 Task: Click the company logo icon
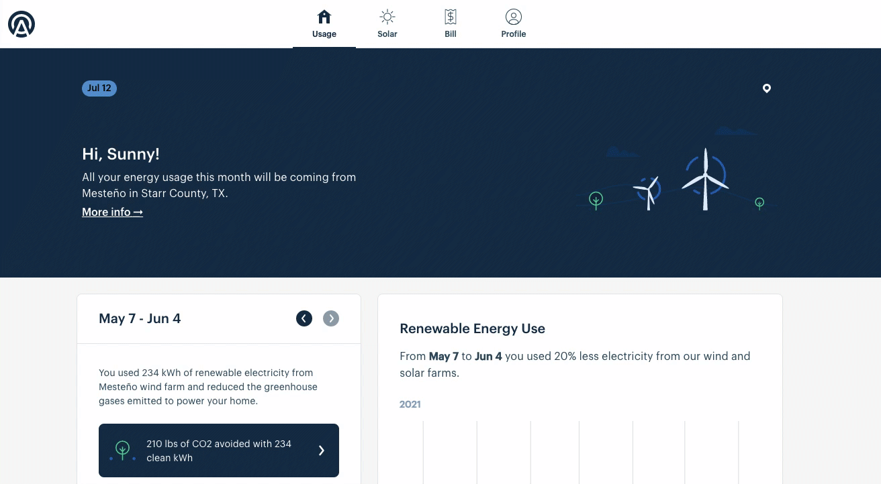(x=21, y=24)
